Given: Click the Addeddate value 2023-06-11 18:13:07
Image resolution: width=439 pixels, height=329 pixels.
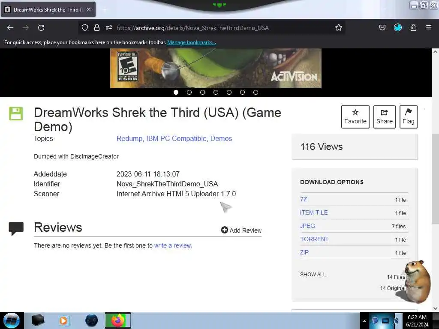Looking at the screenshot, I should click(x=148, y=174).
